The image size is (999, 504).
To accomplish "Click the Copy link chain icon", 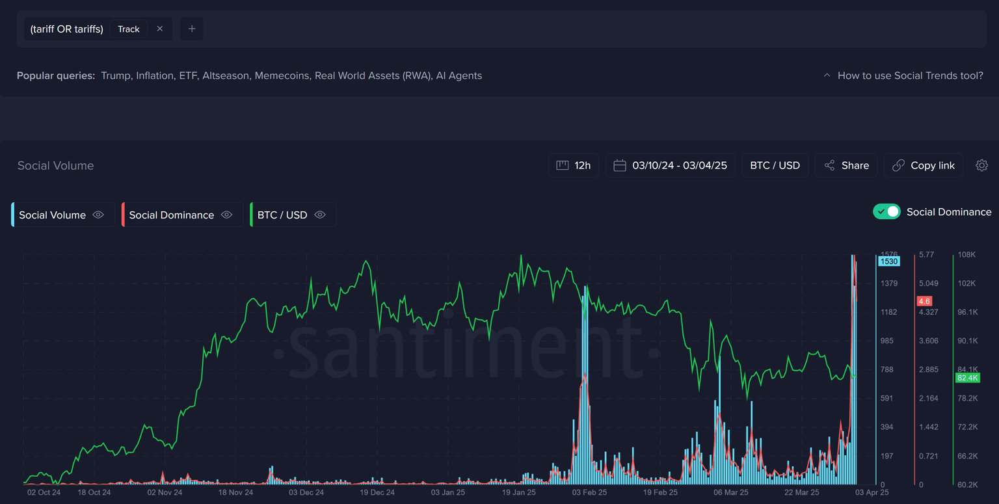I will (898, 165).
